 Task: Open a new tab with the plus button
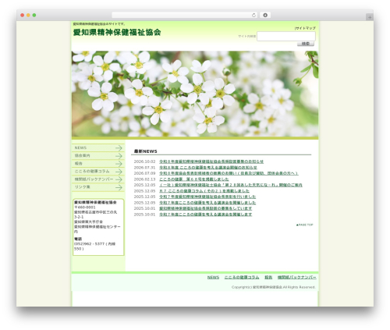point(370,17)
